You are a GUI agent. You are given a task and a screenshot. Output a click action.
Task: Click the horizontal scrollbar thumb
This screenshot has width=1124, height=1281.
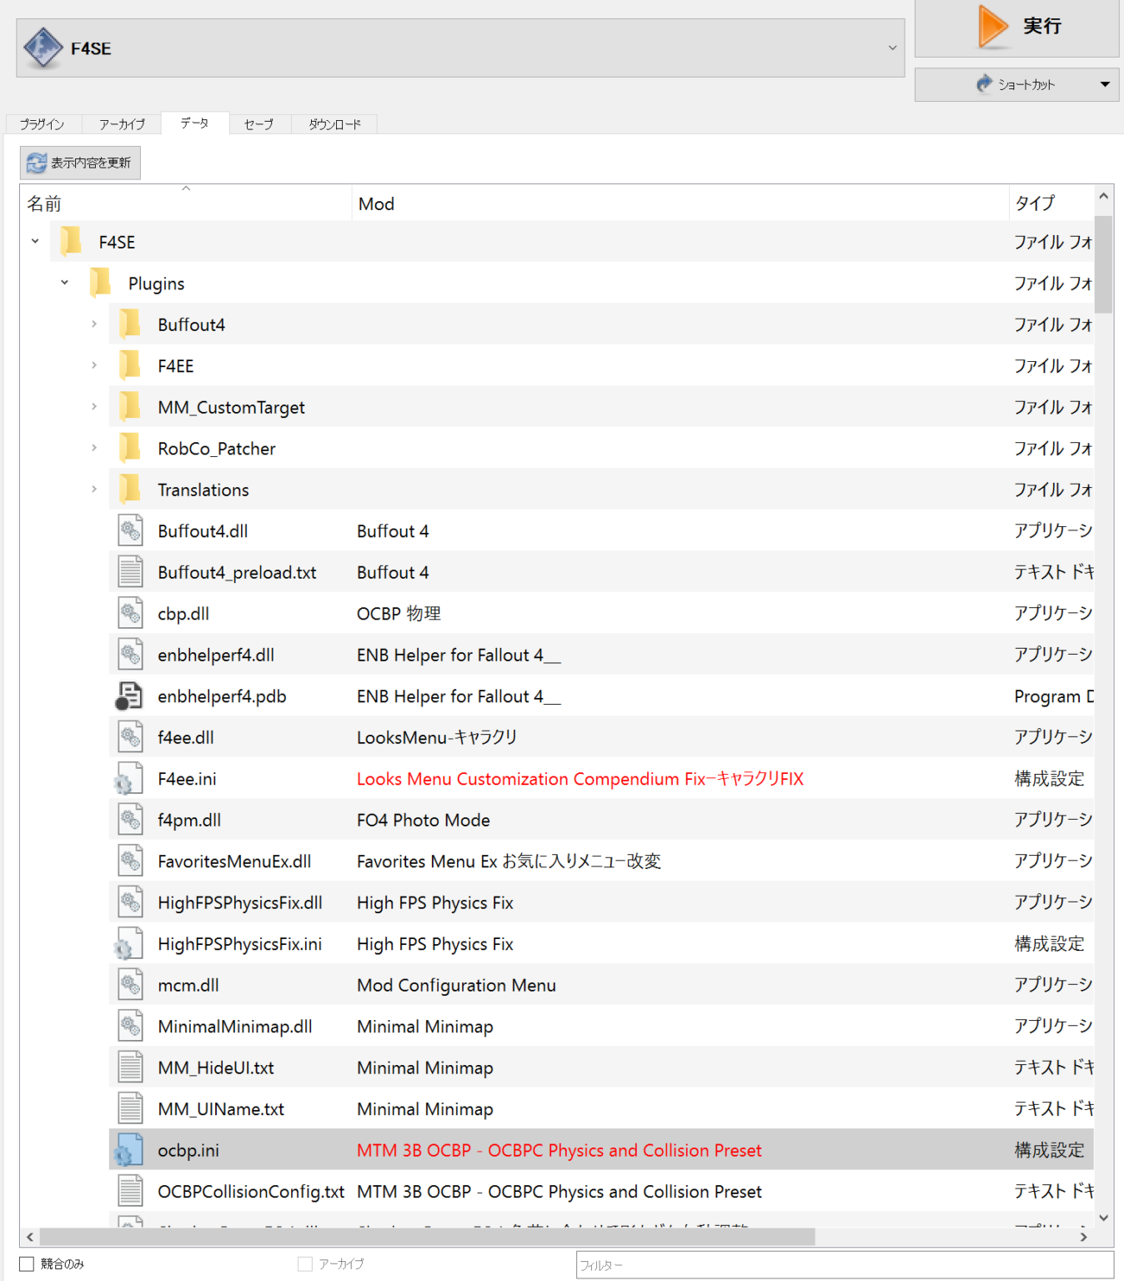click(x=425, y=1237)
